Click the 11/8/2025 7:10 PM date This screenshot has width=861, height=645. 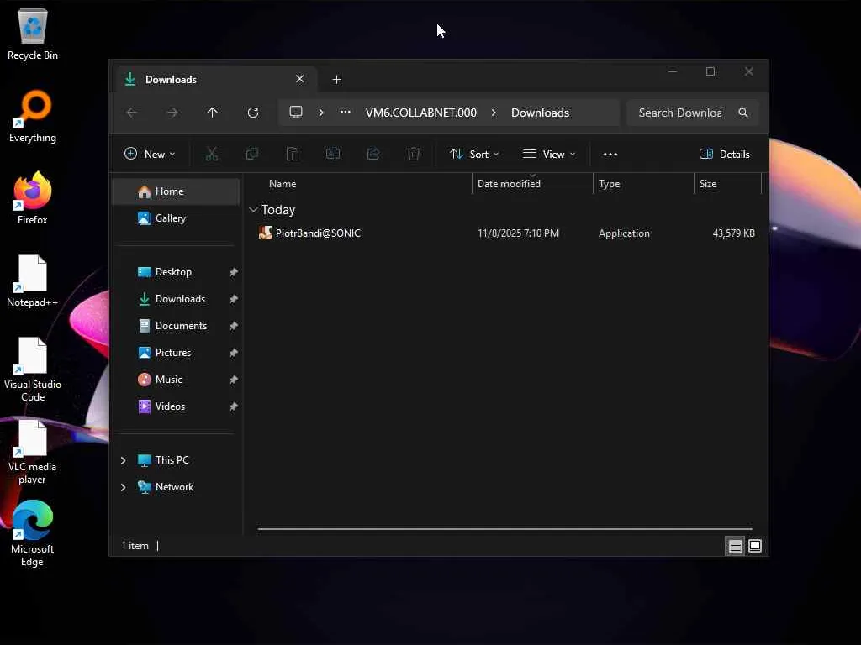(x=518, y=233)
